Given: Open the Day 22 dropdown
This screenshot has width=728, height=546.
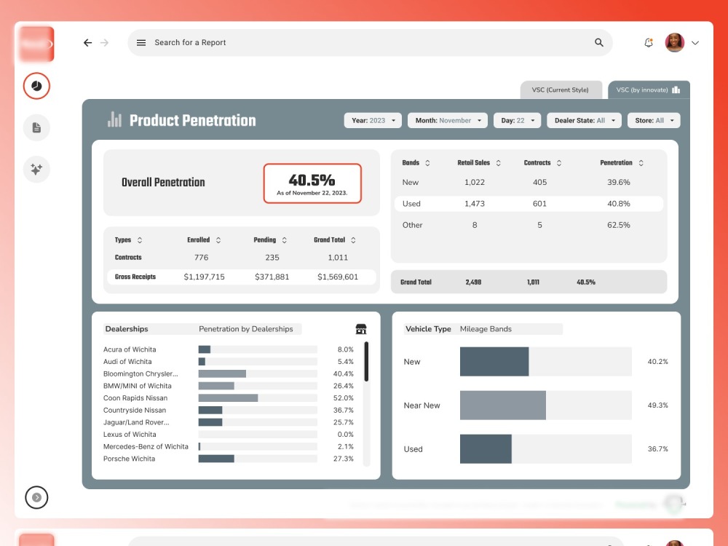Looking at the screenshot, I should [x=517, y=120].
